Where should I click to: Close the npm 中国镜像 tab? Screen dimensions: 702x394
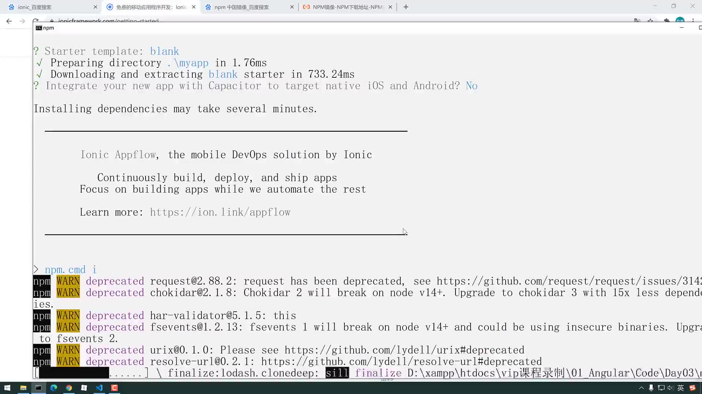coord(292,7)
